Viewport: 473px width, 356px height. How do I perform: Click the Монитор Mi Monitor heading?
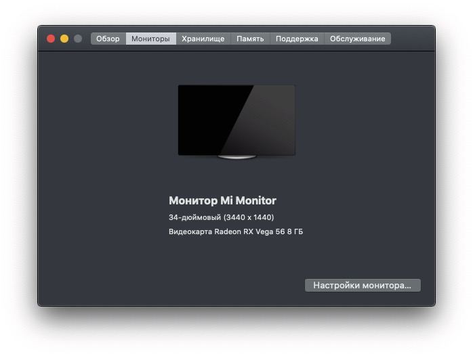click(223, 200)
